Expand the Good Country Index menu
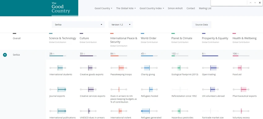The height and width of the screenshot is (119, 263). tap(152, 8)
